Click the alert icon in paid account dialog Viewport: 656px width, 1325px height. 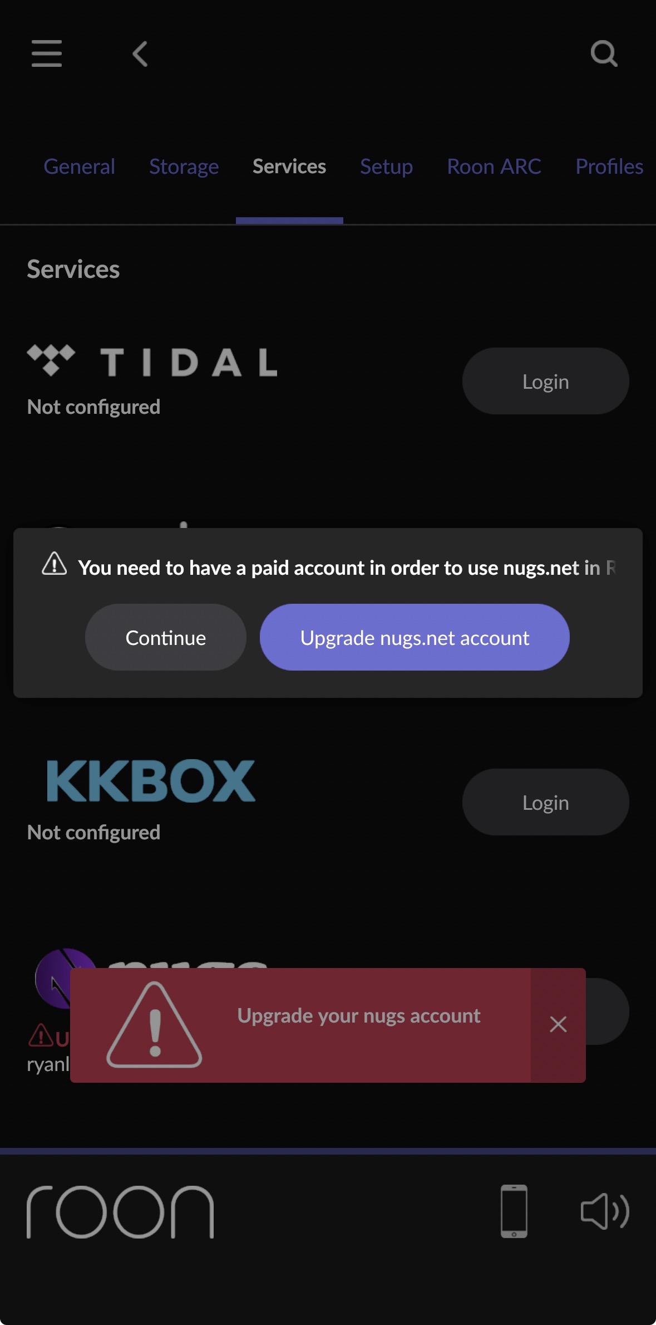click(x=55, y=563)
